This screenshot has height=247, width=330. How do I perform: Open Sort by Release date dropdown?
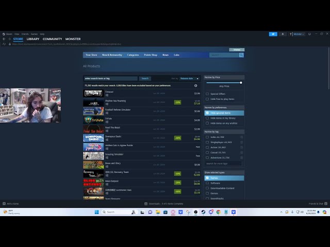point(189,79)
